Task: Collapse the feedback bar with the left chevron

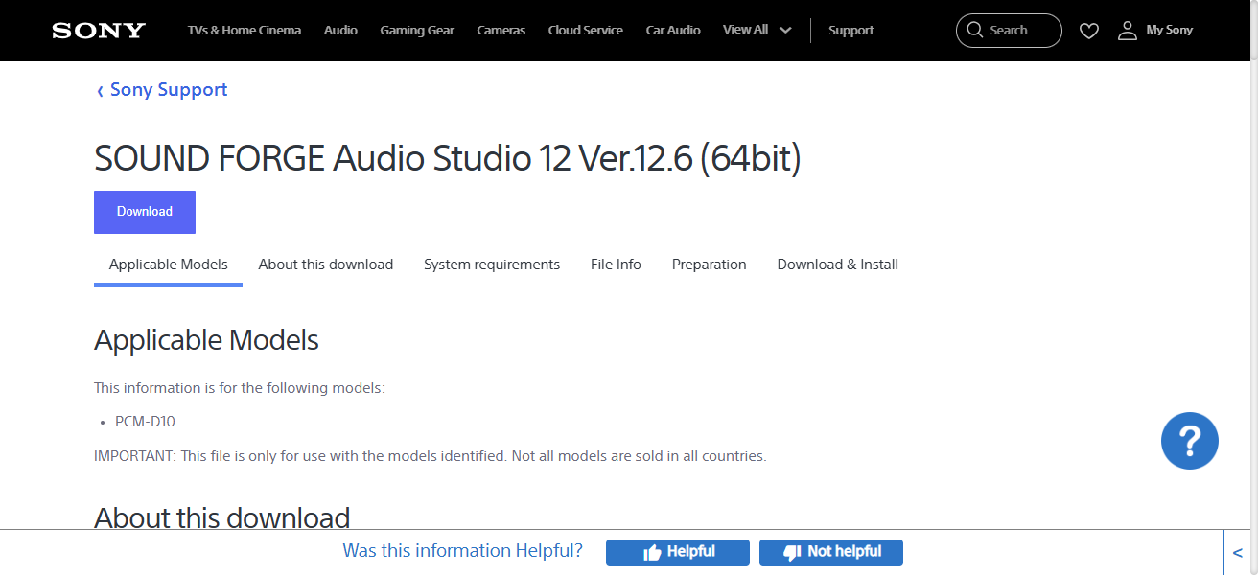Action: point(1237,552)
